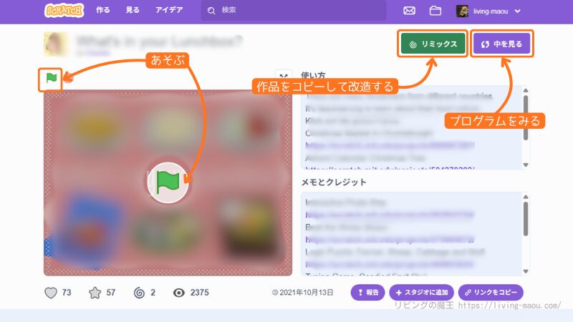Love this project with heart icon

click(51, 293)
